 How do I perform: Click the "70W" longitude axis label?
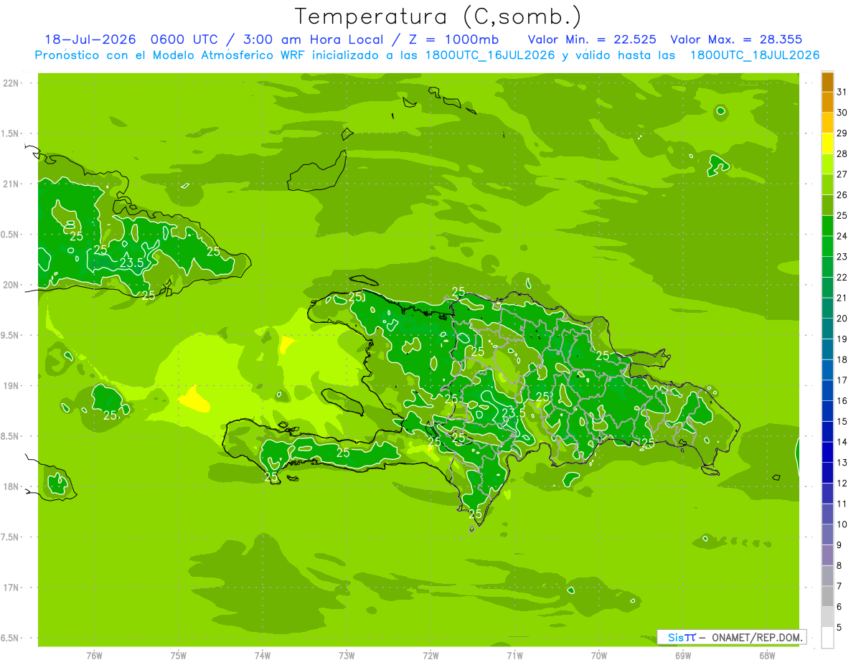tap(599, 655)
